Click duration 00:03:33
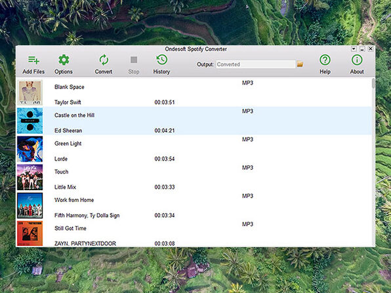Screen dimensions: 391x293 [x=165, y=187]
